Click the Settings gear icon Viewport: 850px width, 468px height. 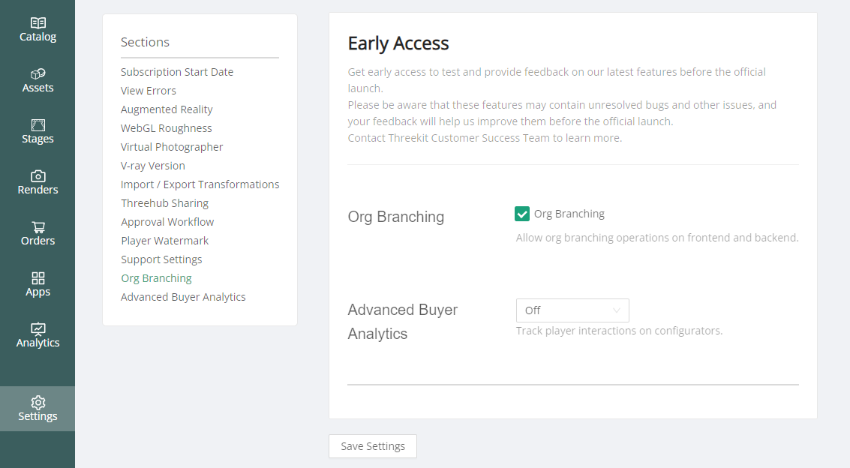[x=38, y=403]
